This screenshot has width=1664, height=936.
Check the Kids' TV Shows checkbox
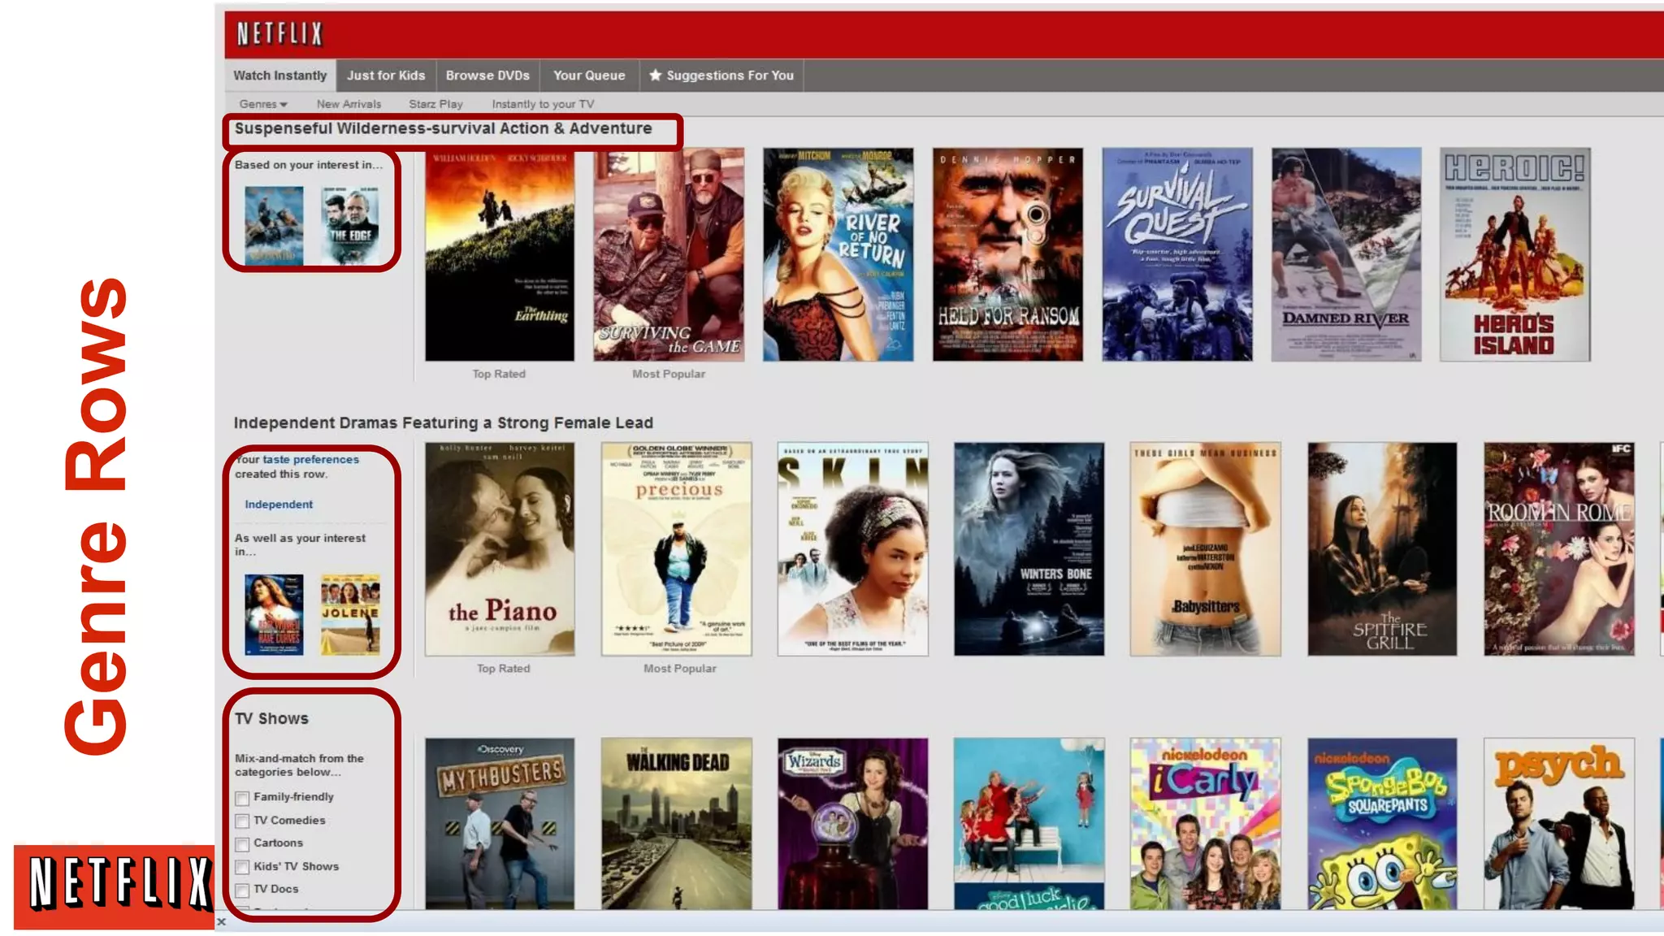point(242,867)
